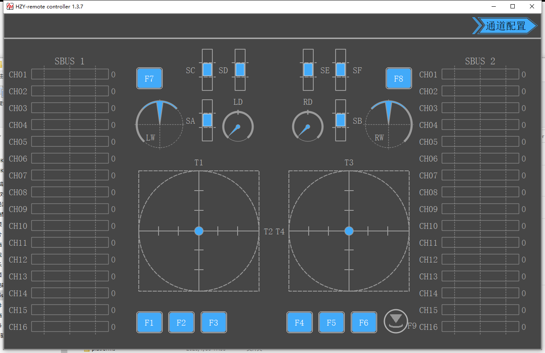
Task: Open the 通道配置 channel configuration tab
Action: coord(505,26)
